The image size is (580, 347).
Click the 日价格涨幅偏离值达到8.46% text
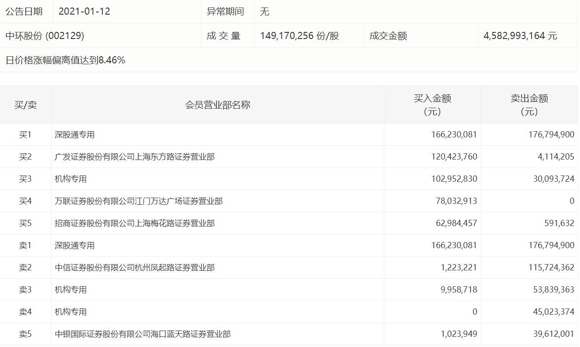click(x=65, y=60)
